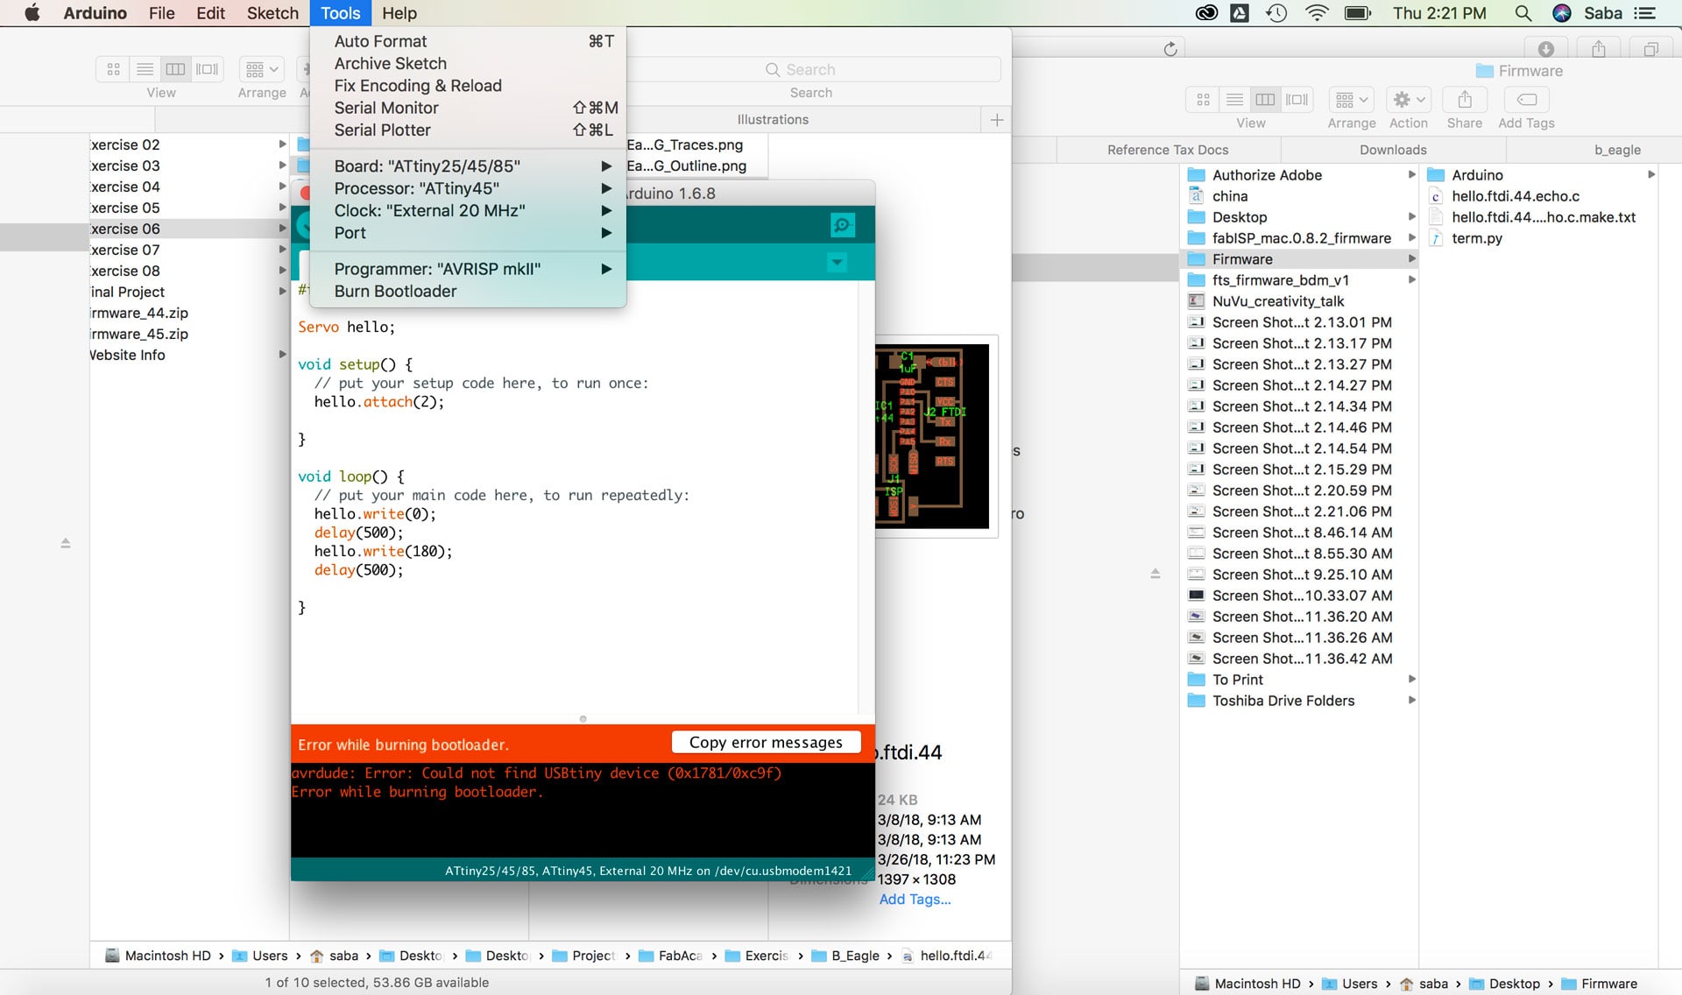The image size is (1682, 995).
Task: Expand the Processor ATtiny45 submenu
Action: coord(468,188)
